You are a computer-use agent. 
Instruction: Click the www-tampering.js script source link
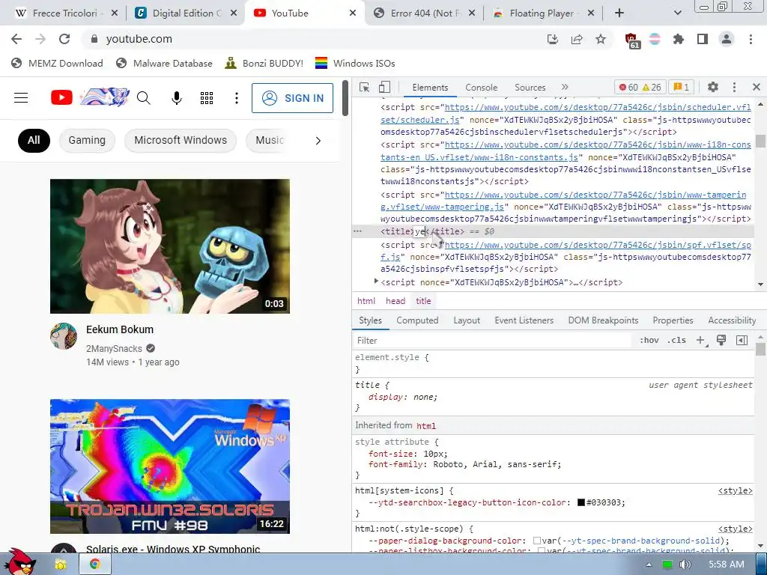pos(563,201)
